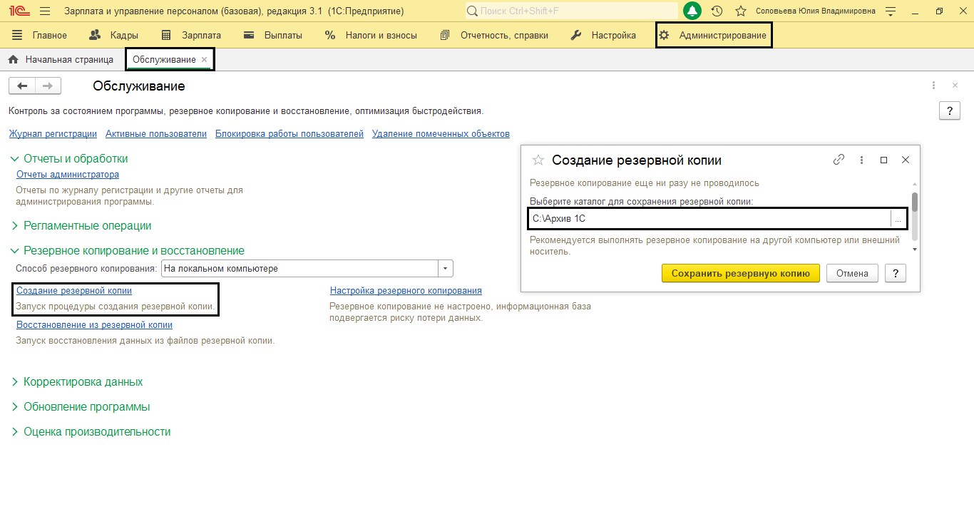The image size is (974, 519).
Task: Get link icon in backup dialog header
Action: click(839, 160)
